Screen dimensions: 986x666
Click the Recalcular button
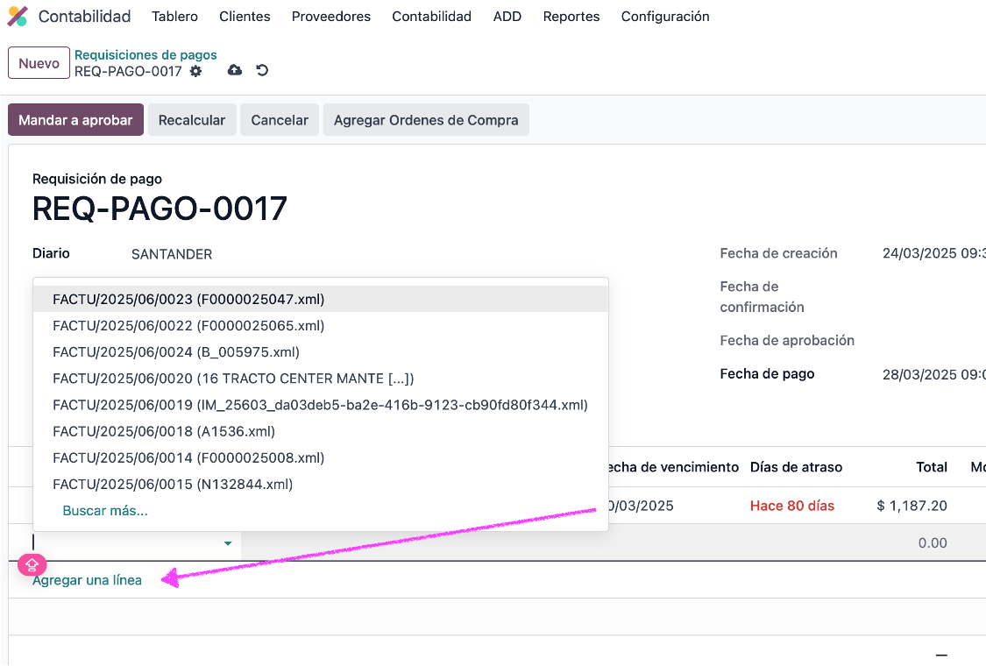tap(192, 120)
